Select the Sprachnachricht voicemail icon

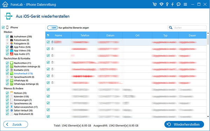coord(12,77)
